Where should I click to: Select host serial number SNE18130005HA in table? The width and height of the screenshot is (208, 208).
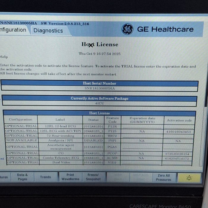100,88
